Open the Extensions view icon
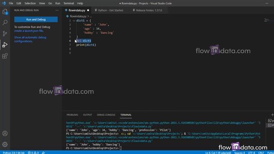This screenshot has width=274, height=154. [x=5, y=56]
